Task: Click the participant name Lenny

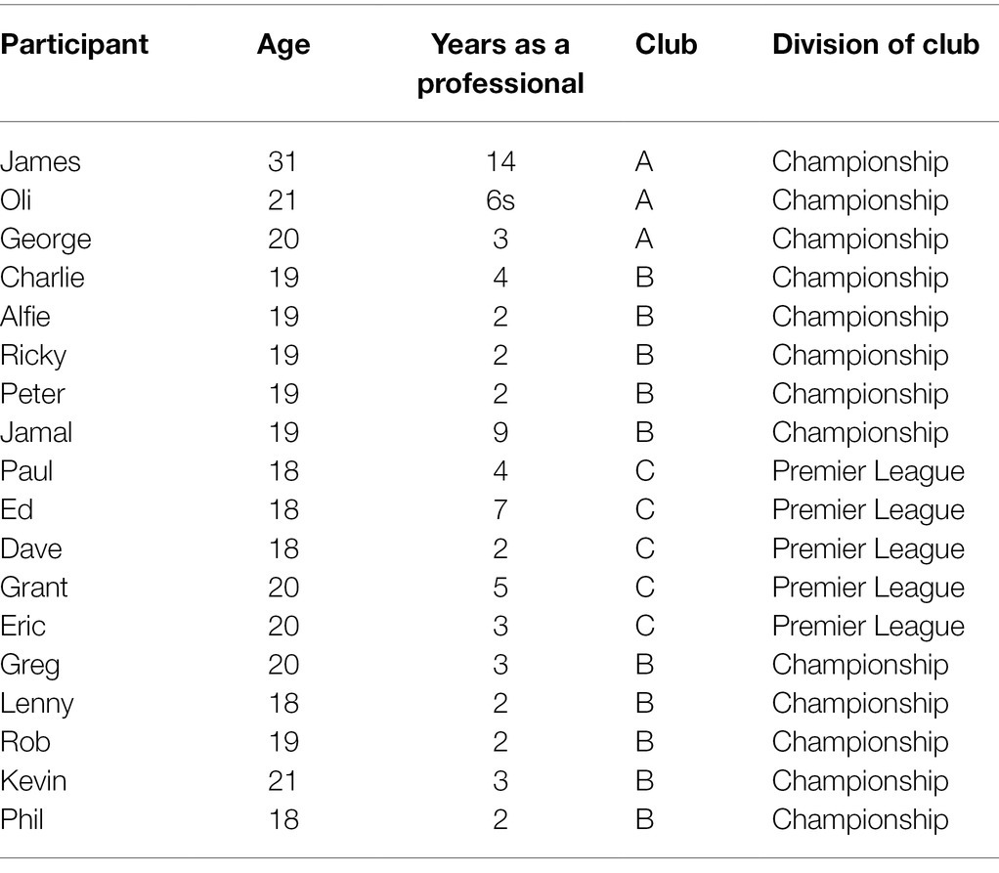Action: 37,705
